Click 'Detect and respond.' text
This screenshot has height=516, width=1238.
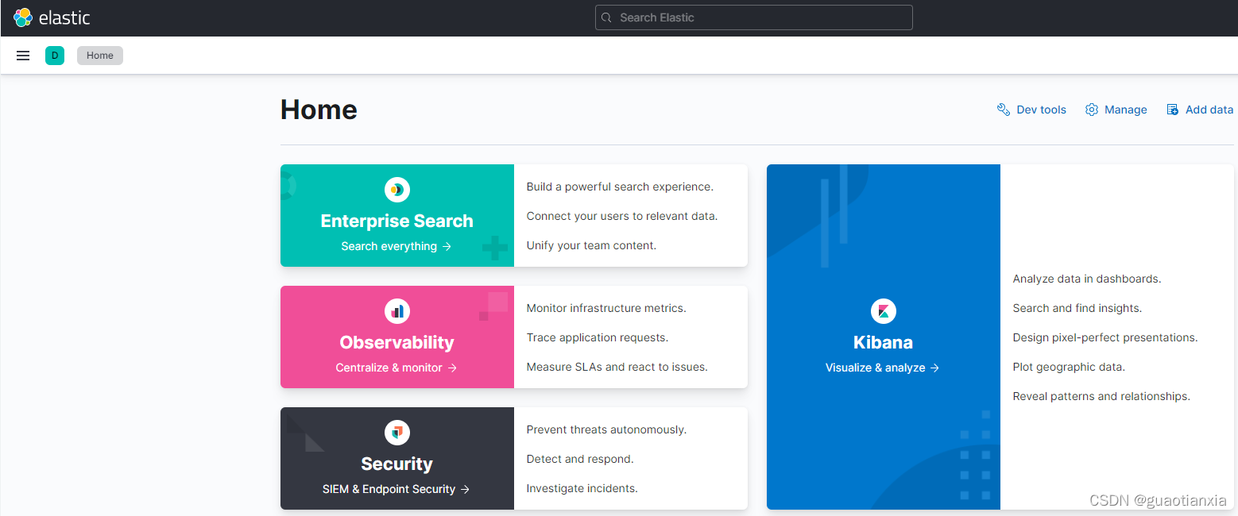click(x=580, y=459)
